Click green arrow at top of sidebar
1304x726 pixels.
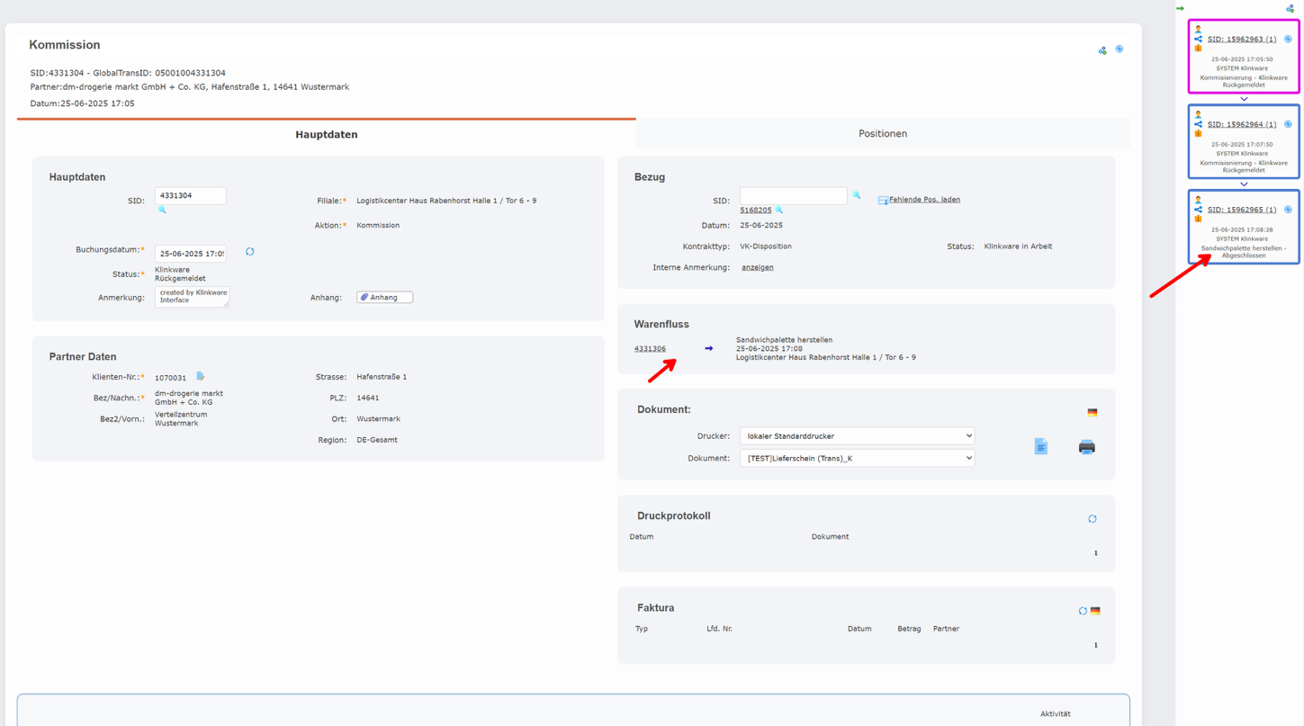pos(1180,8)
